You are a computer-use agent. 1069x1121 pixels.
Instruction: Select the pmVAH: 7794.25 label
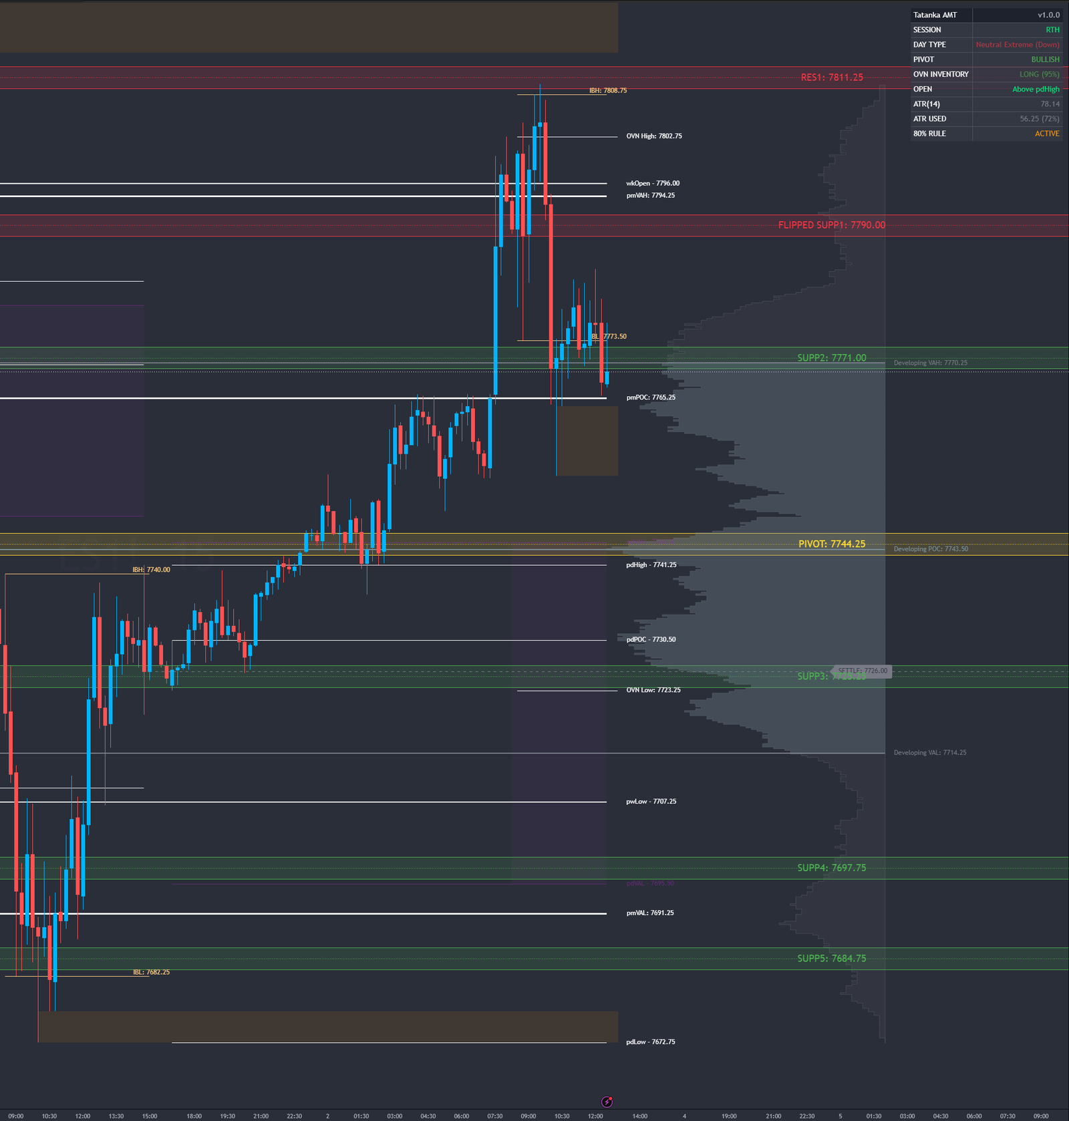651,196
